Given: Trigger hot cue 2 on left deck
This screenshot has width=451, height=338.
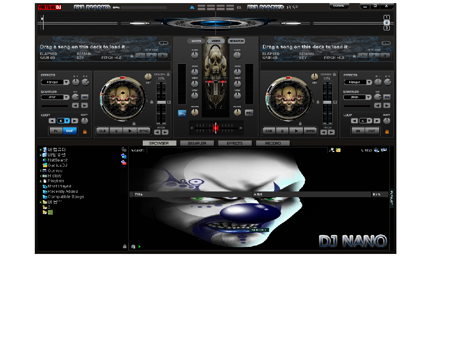Looking at the screenshot, I should 152,56.
